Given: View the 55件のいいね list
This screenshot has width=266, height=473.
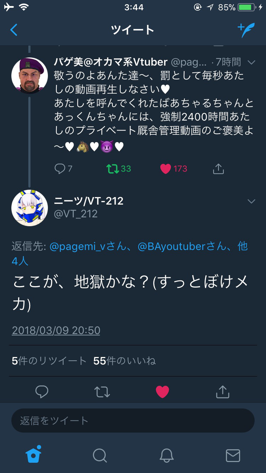Looking at the screenshot, I should (124, 361).
